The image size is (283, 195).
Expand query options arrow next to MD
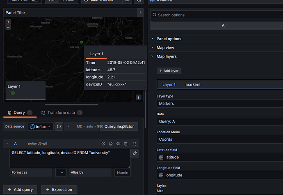[x=68, y=126]
